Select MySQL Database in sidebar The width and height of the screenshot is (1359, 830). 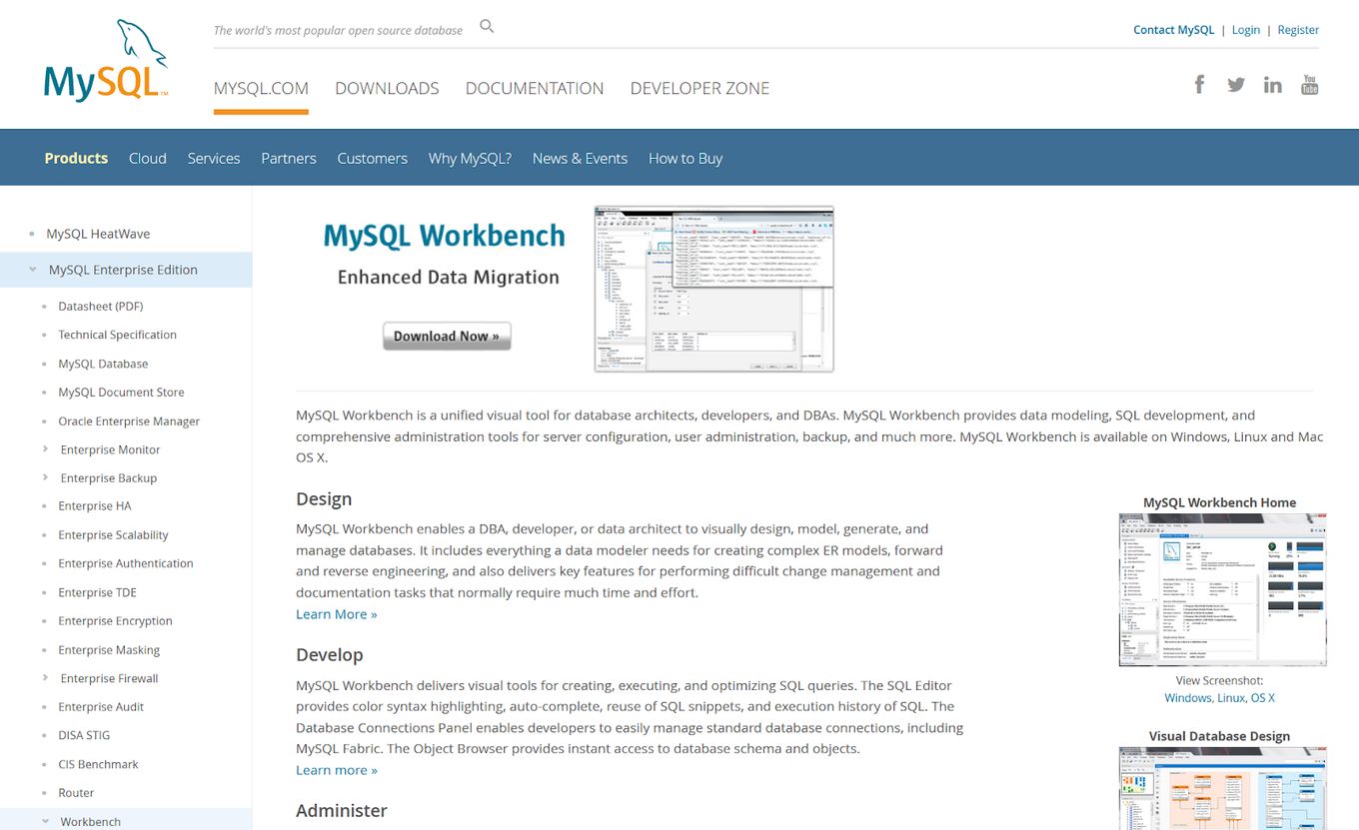(x=103, y=364)
